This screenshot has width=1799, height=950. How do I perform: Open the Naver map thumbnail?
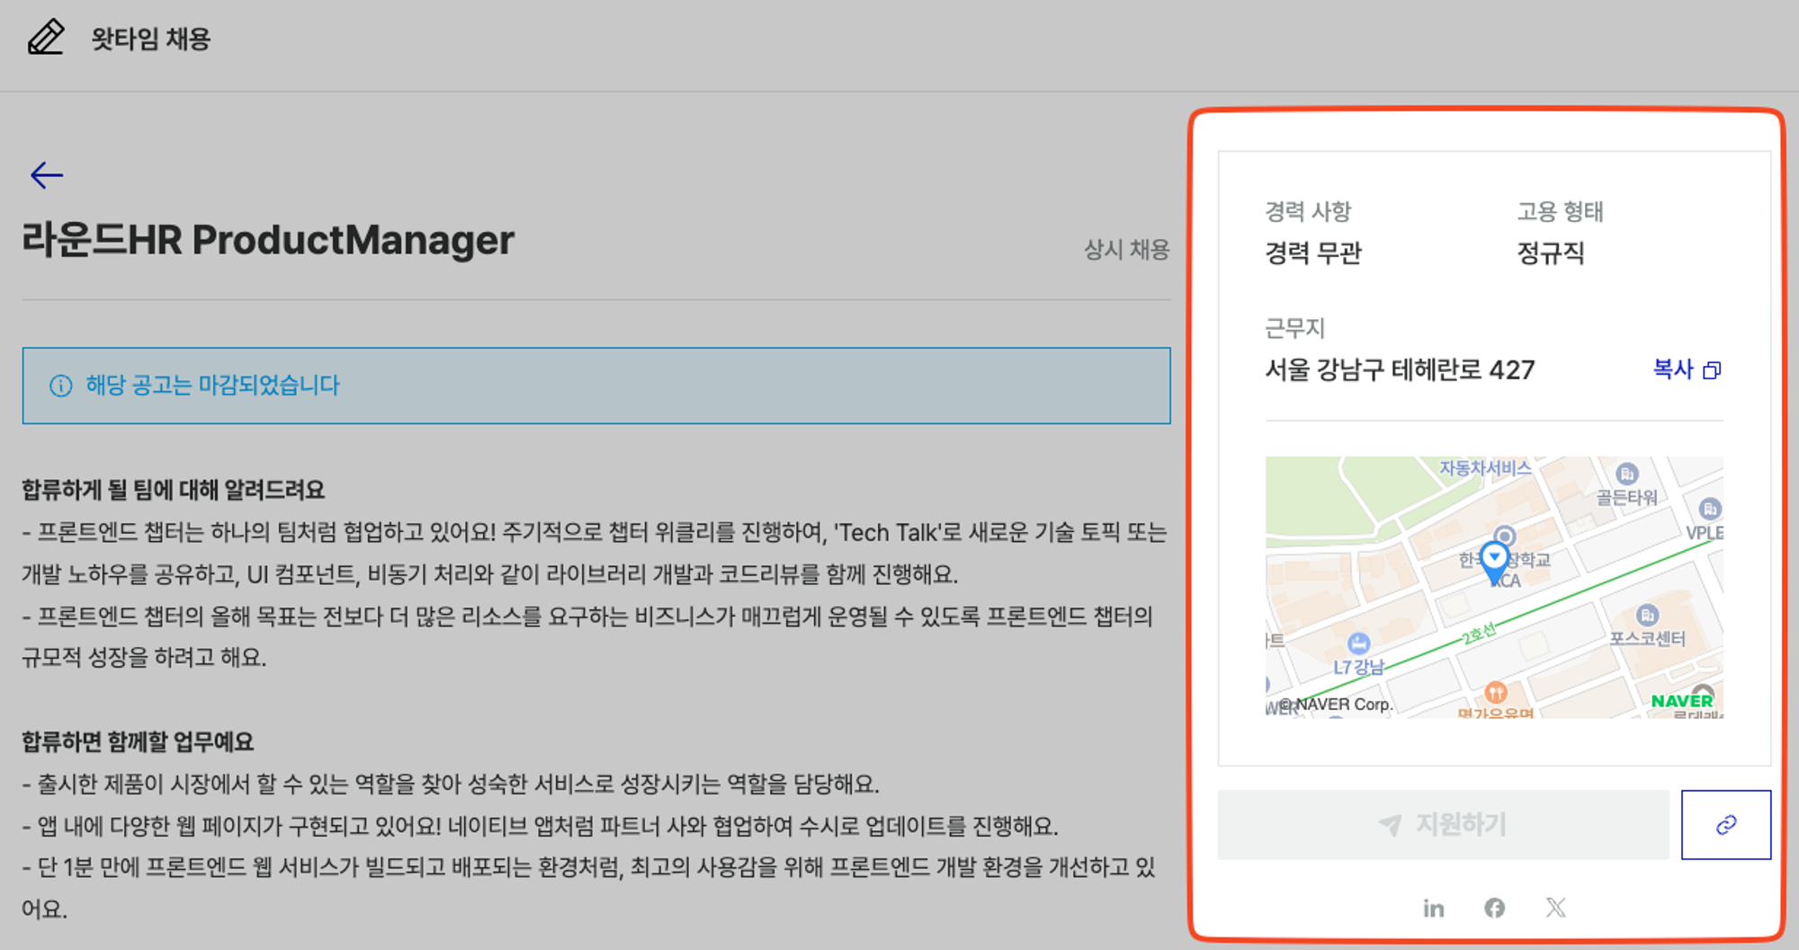tap(1494, 586)
